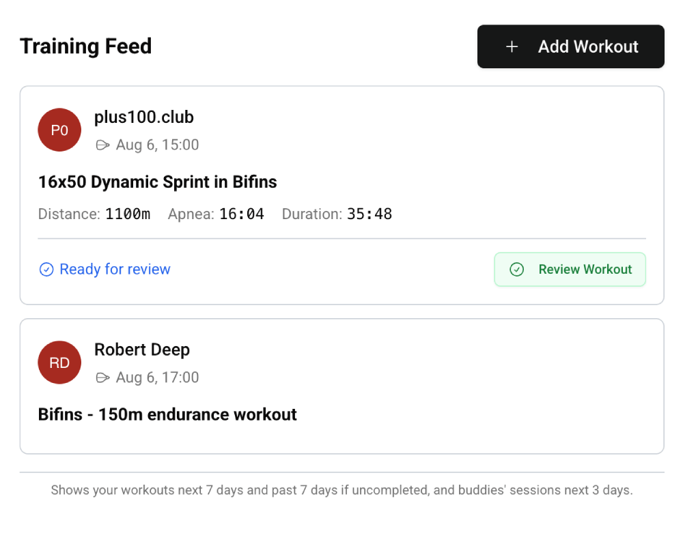This screenshot has width=683, height=542.
Task: Click the RD avatar for Robert Deep
Action: (x=59, y=362)
